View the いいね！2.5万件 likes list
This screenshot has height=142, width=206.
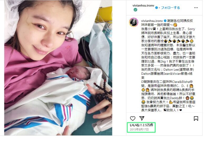pos(142,125)
